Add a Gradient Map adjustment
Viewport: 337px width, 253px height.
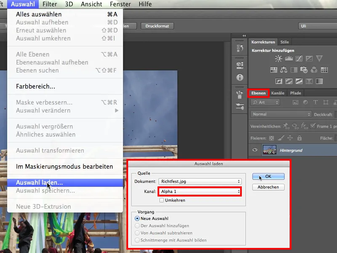click(319, 81)
